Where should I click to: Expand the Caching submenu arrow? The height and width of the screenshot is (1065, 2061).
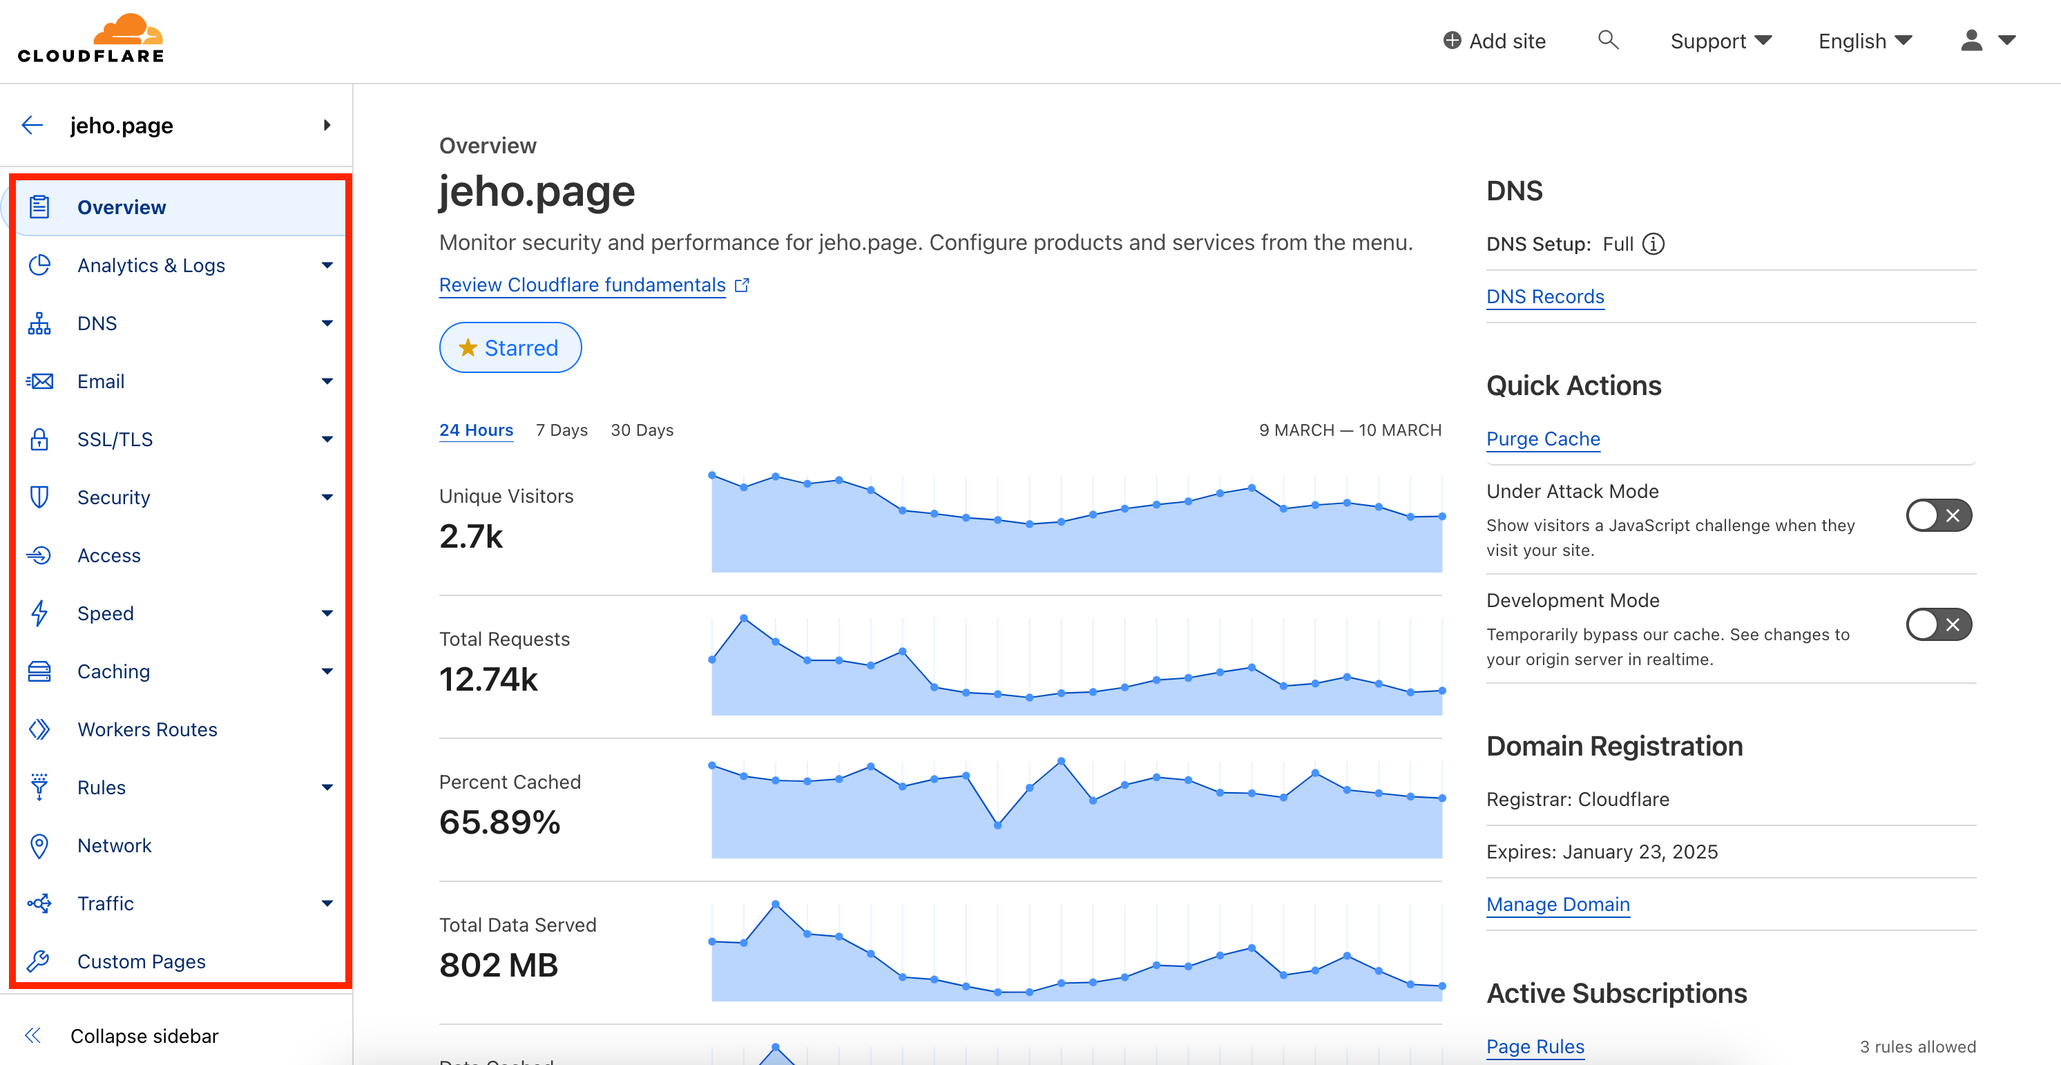(327, 671)
